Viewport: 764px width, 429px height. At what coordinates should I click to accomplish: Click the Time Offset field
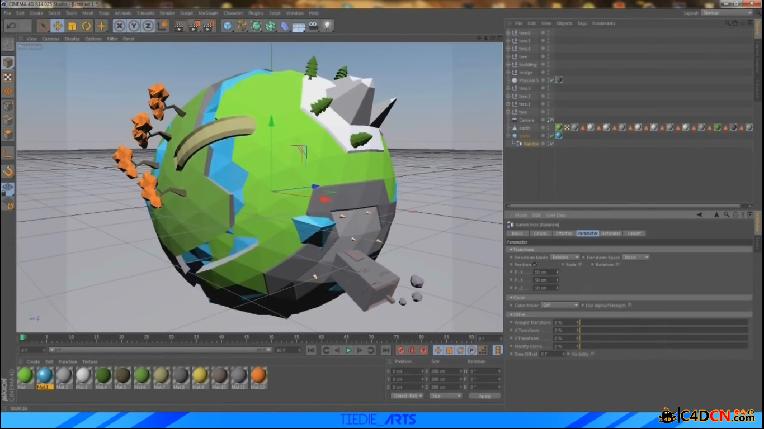point(553,354)
